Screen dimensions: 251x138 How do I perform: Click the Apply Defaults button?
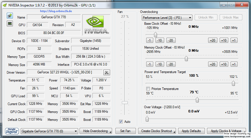(191, 131)
